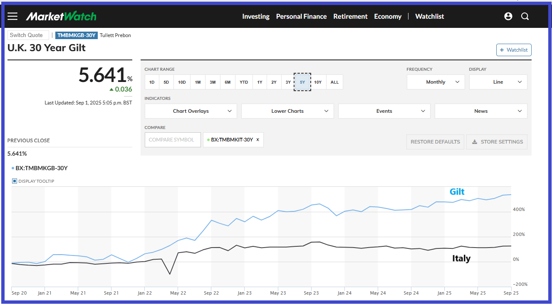Go to the Investing menu
Image resolution: width=552 pixels, height=305 pixels.
click(x=256, y=16)
